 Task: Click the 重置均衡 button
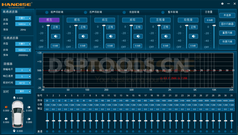(x=227, y=32)
